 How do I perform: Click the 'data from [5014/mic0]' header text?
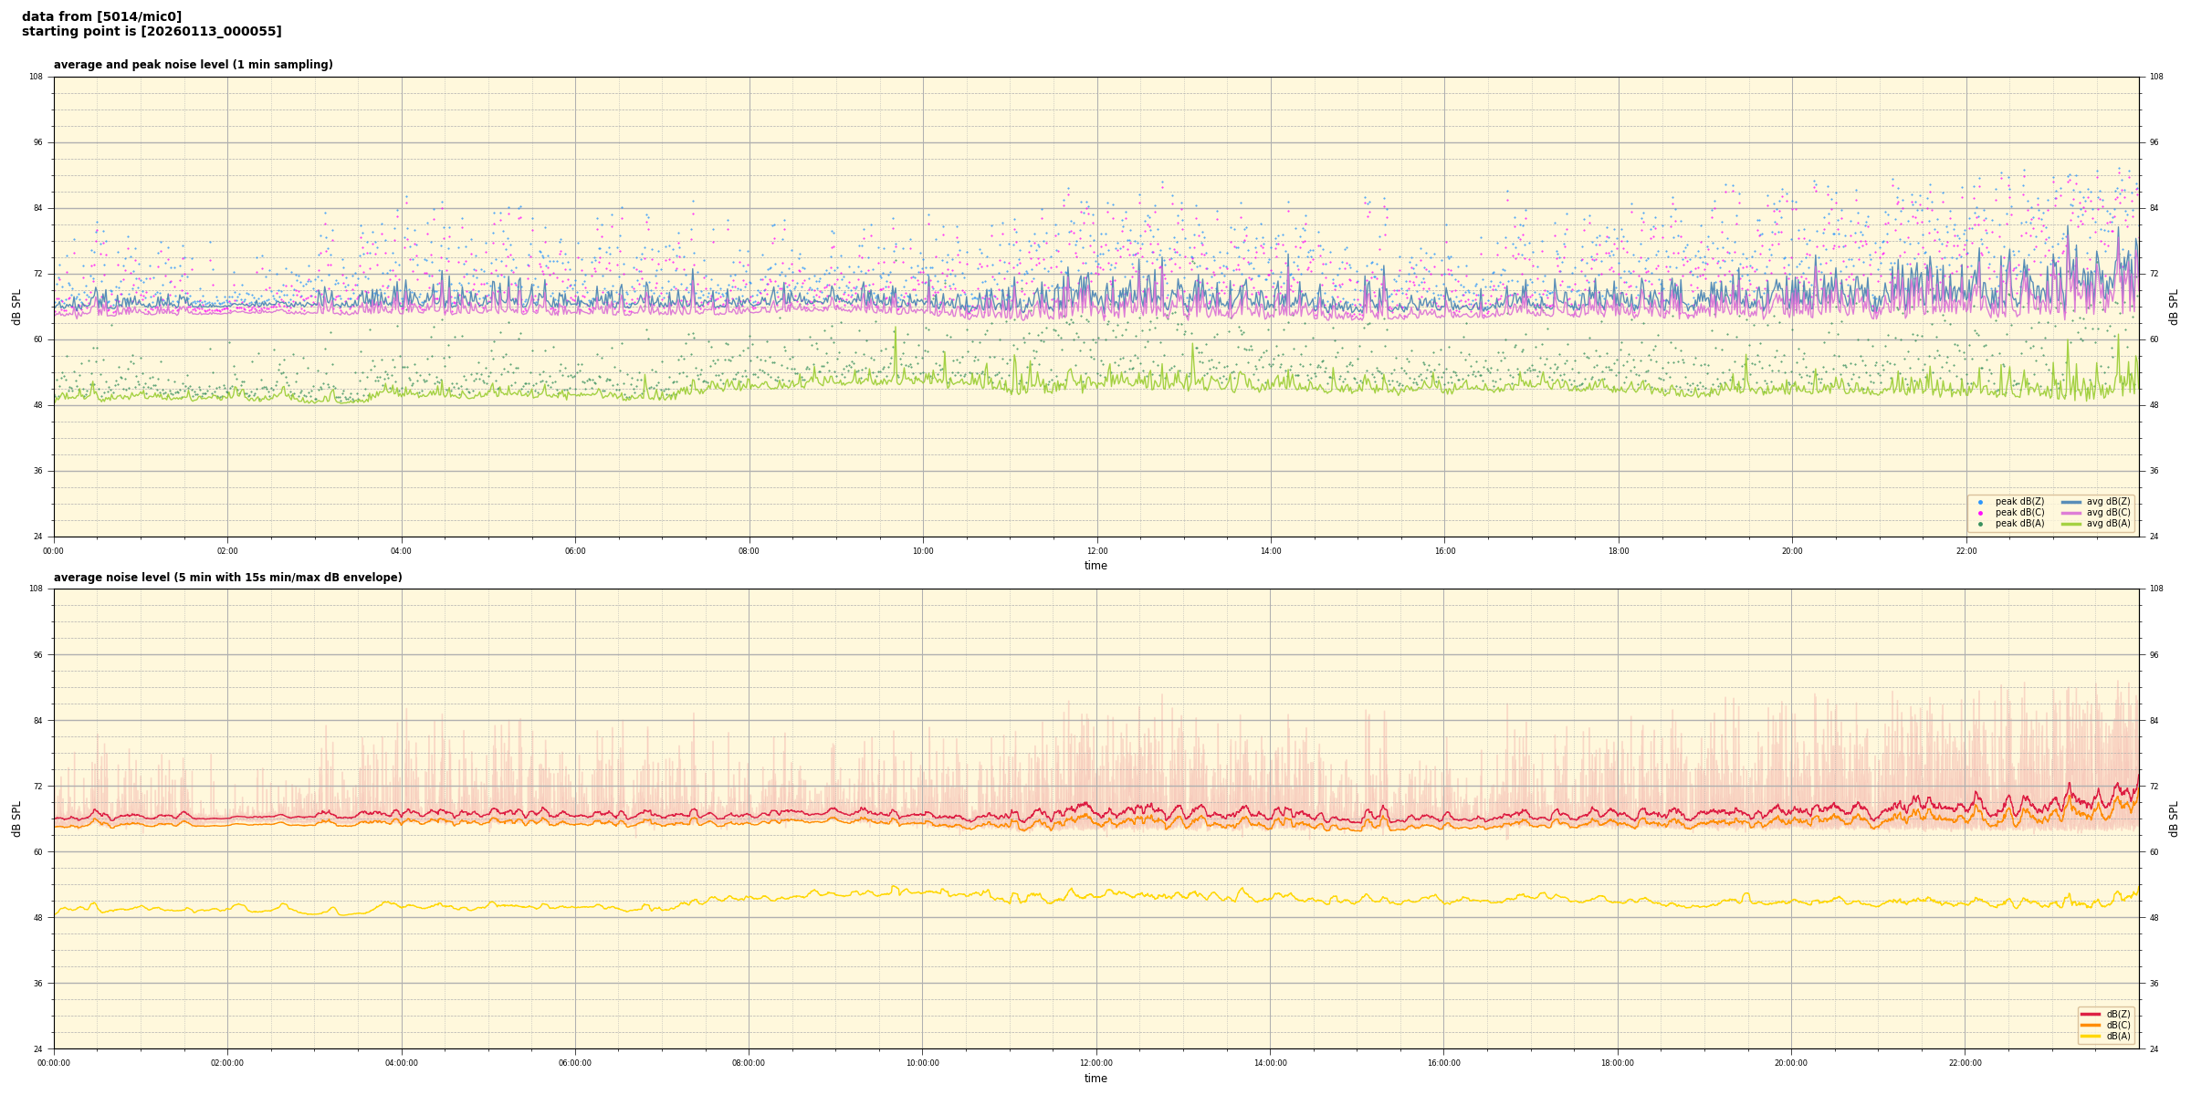tap(101, 16)
